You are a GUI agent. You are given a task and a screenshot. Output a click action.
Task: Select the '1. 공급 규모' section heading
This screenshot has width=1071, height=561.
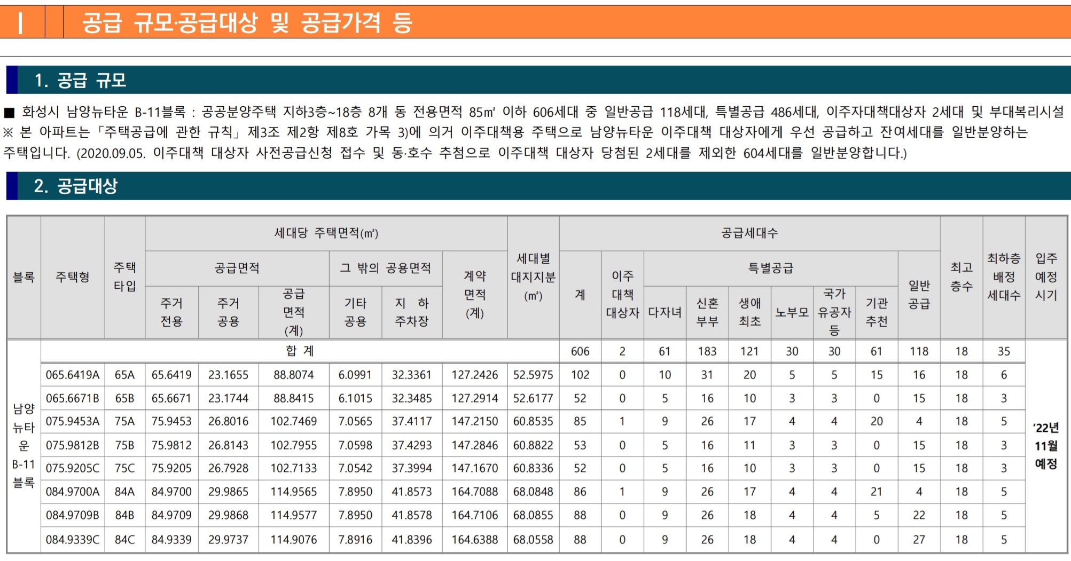tap(80, 80)
